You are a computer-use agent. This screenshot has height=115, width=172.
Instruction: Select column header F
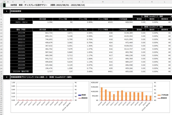pyautogui.click(x=63, y=2)
